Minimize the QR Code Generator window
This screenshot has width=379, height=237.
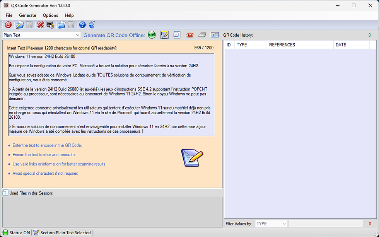click(x=338, y=5)
